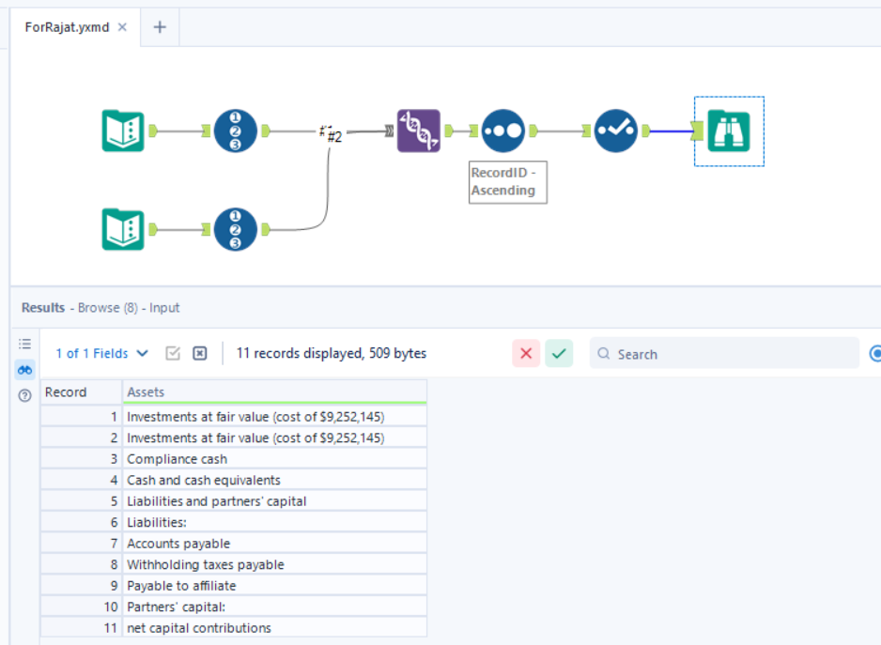881x645 pixels.
Task: Select the net capital contributions cell
Action: click(275, 627)
